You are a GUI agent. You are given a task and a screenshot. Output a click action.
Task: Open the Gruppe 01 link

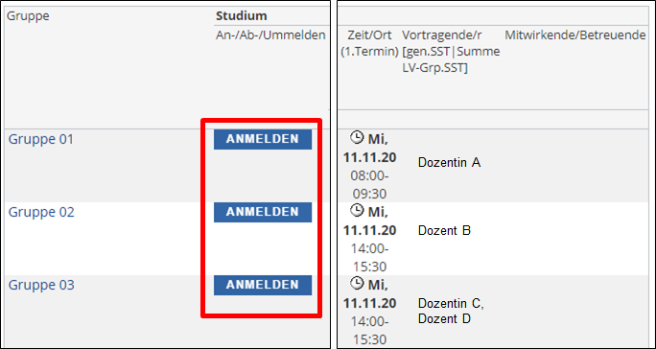(x=41, y=139)
